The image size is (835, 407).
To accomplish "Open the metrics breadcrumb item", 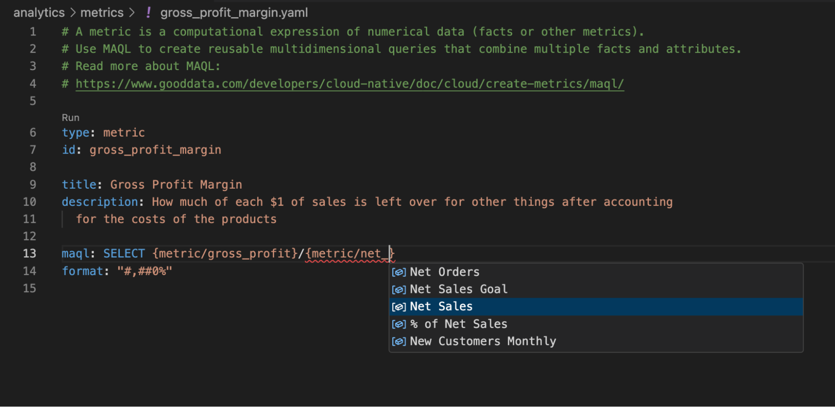I will [102, 13].
